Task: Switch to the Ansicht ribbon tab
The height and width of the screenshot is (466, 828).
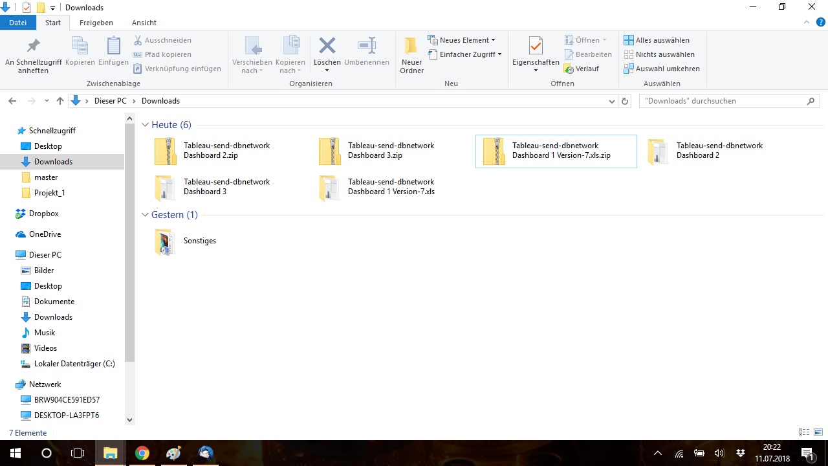Action: pos(144,23)
